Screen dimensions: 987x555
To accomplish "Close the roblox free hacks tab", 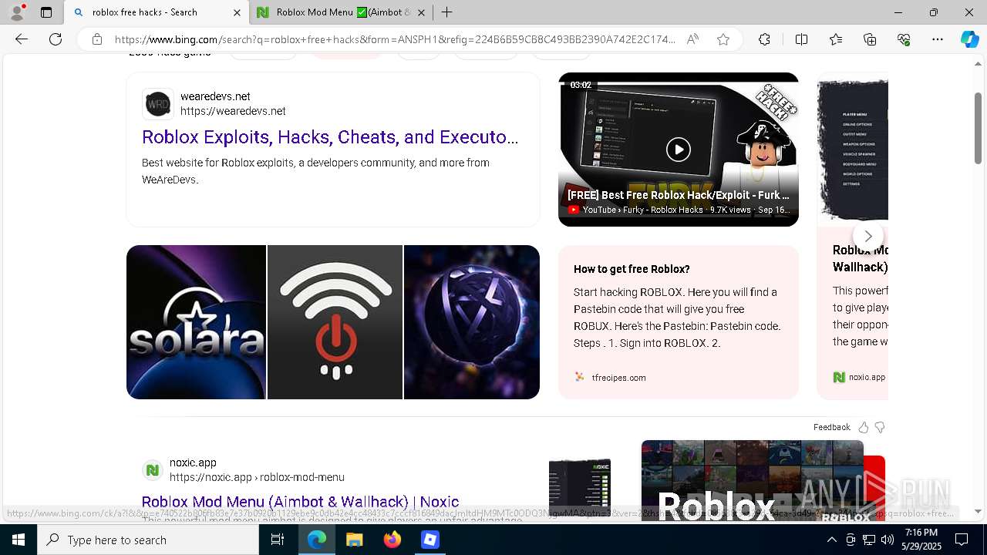I will tap(237, 12).
